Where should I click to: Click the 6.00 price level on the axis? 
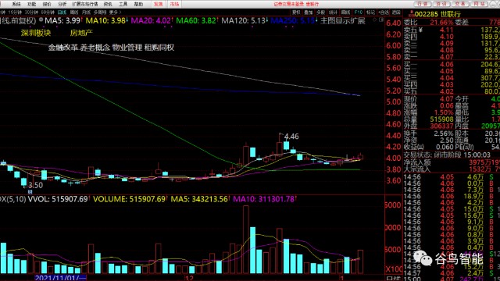(x=393, y=45)
